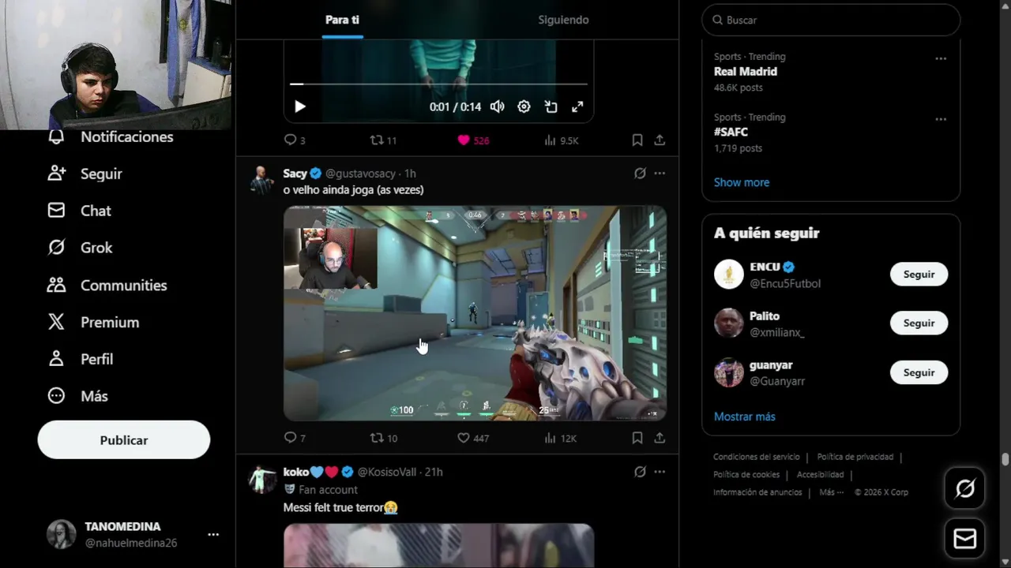Open Seguir in the sidebar
This screenshot has height=568, width=1011.
point(85,174)
